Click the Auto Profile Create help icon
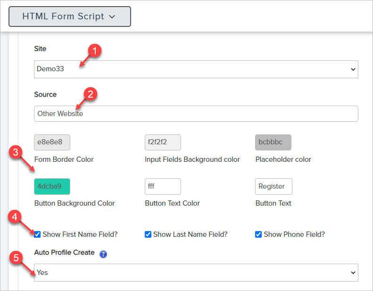 [x=103, y=254]
